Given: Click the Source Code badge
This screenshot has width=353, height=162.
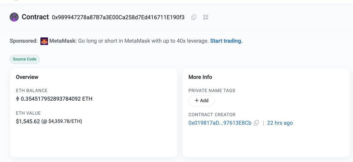Looking at the screenshot, I should point(25,59).
